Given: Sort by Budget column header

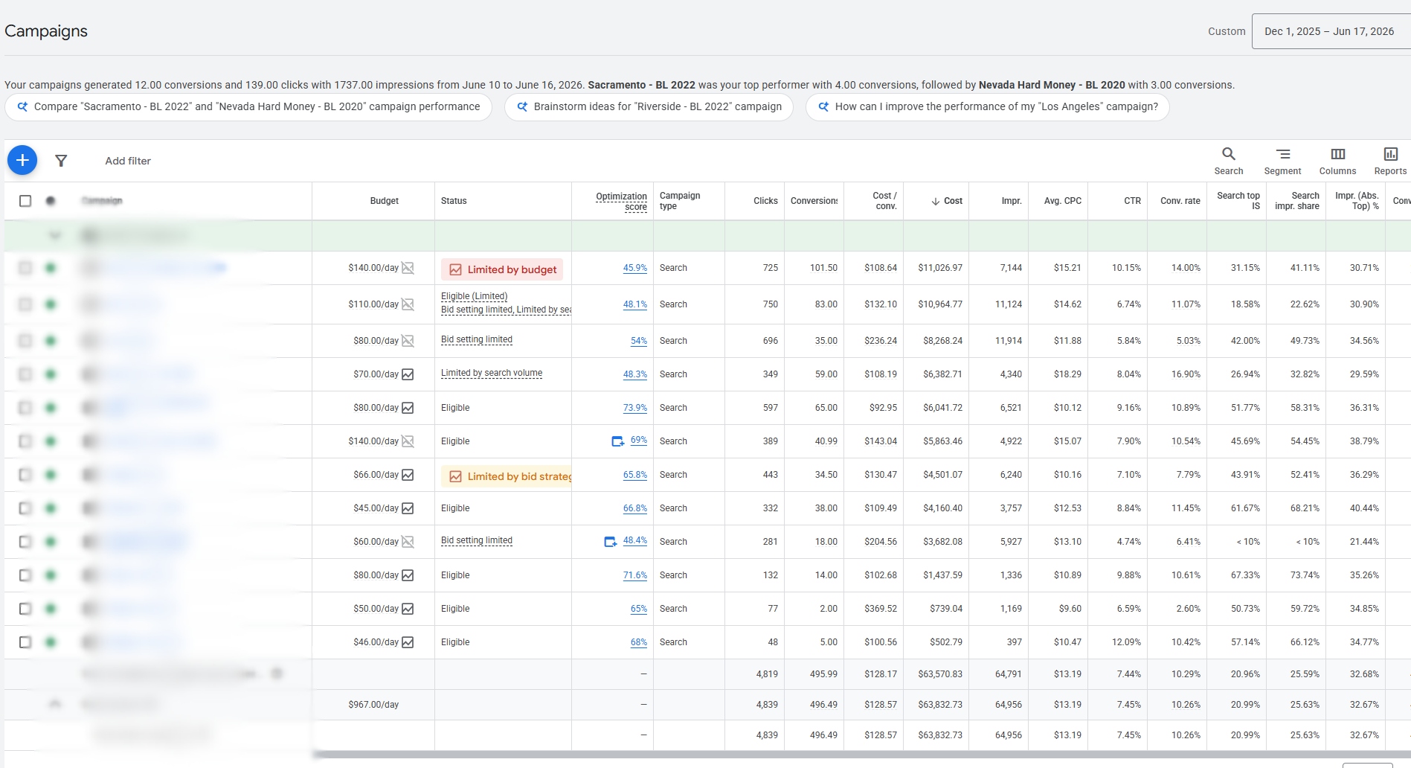Looking at the screenshot, I should coord(385,201).
